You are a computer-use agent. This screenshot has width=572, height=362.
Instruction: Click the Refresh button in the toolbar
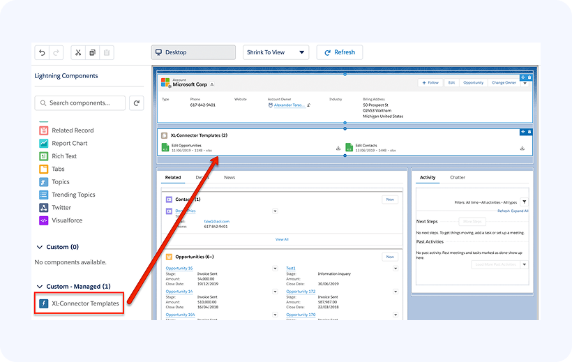point(339,52)
